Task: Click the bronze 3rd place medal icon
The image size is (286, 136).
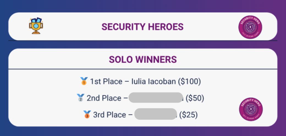Action: tap(87, 114)
